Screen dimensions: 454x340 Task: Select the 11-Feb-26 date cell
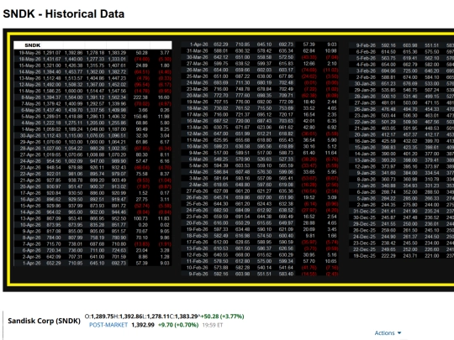click(198, 261)
